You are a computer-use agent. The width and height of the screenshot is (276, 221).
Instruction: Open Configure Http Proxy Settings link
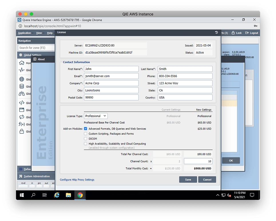click(77, 180)
